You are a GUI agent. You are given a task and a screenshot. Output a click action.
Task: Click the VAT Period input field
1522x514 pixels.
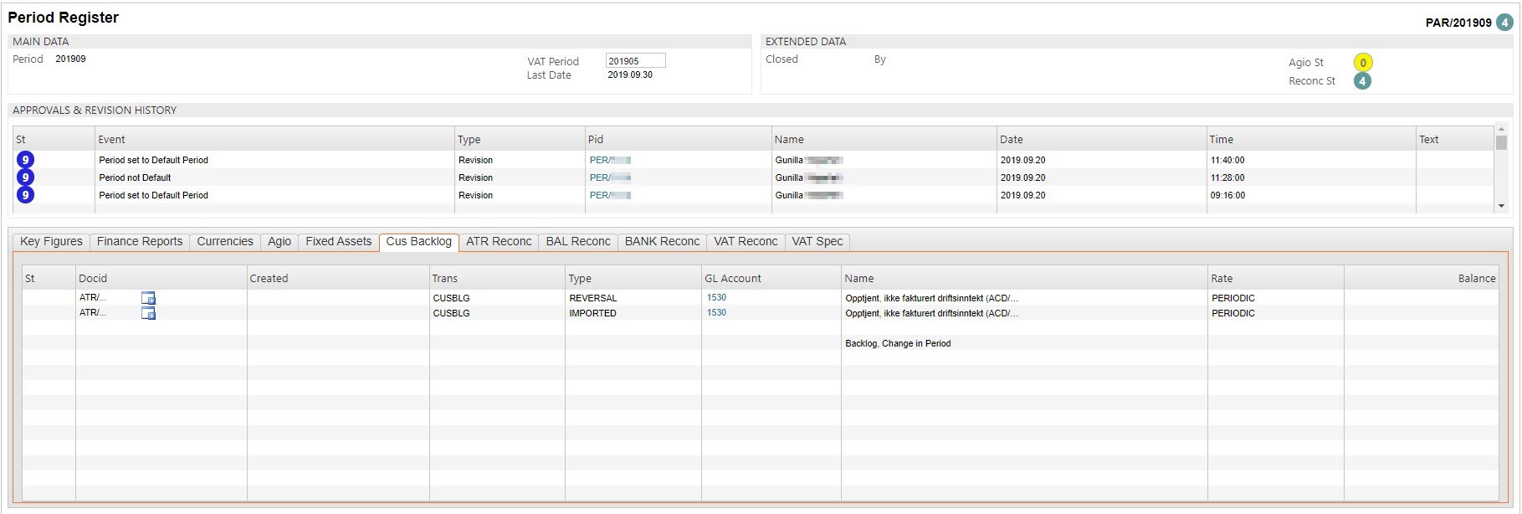click(x=635, y=61)
